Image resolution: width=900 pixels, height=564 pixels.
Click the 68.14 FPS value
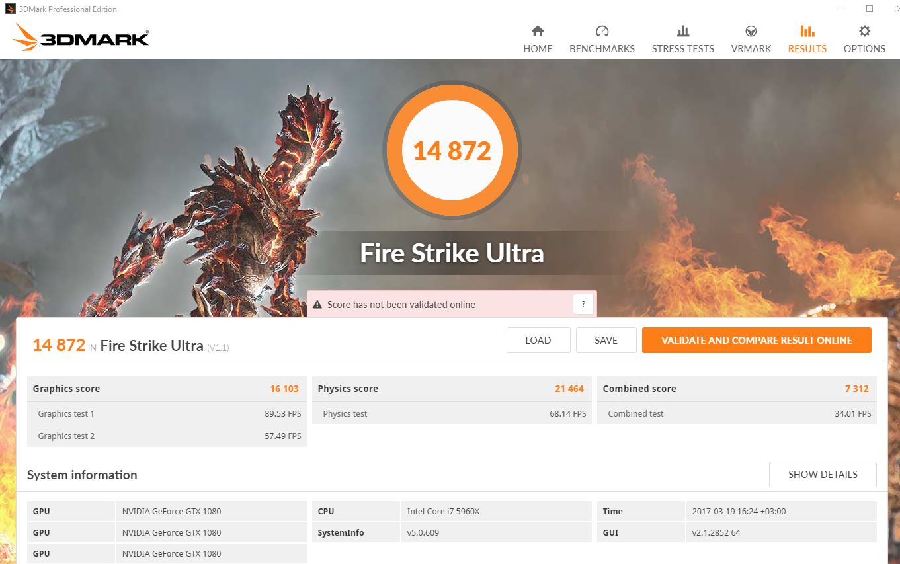coord(568,414)
